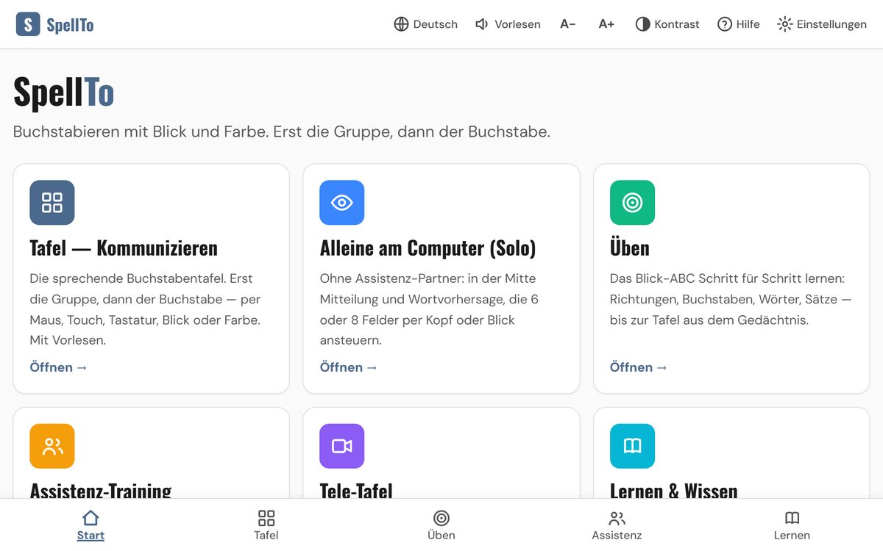Activate the Vorlesen read-aloud button
883x551 pixels.
pos(508,24)
